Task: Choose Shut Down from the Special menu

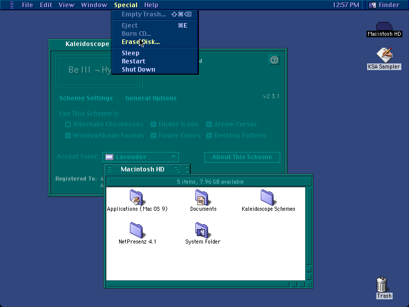Action: (x=155, y=70)
